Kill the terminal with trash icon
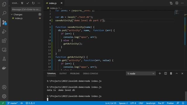The image size is (187, 105). (171, 73)
